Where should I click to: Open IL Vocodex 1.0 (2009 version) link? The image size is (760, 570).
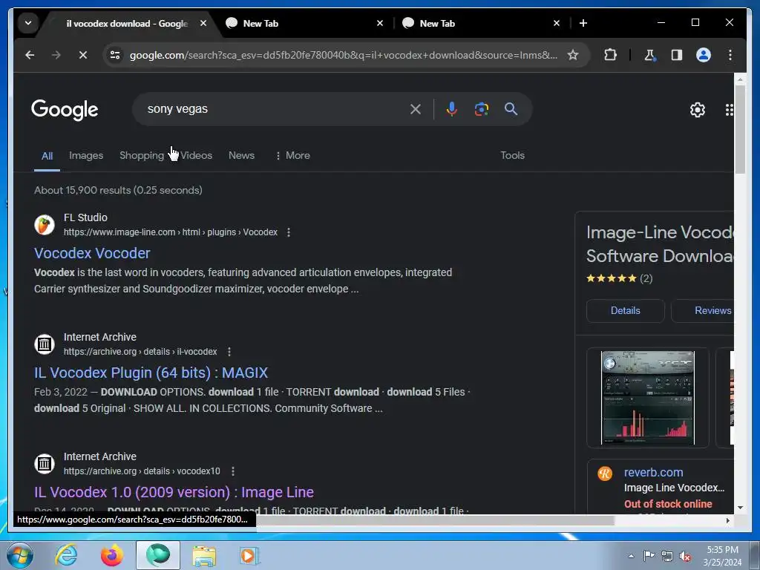(x=174, y=492)
